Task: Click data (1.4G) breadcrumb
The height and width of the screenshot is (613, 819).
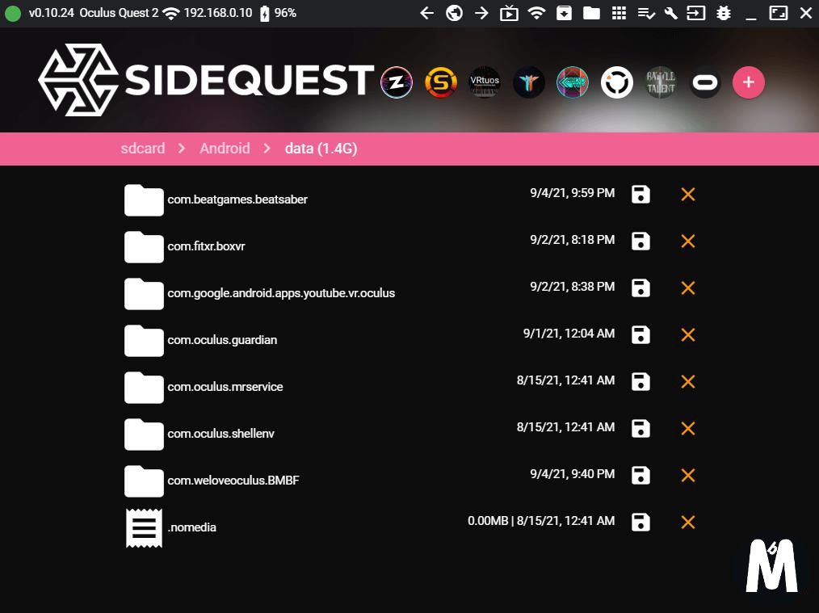Action: pyautogui.click(x=321, y=149)
